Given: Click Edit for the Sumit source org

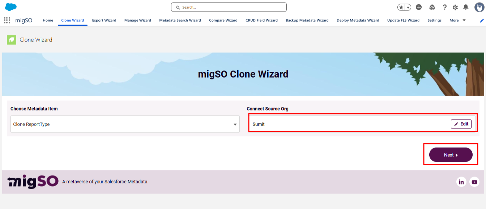Looking at the screenshot, I should [461, 124].
